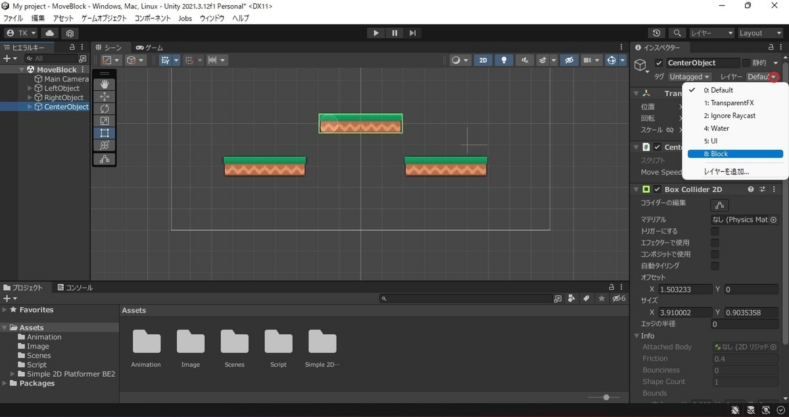Toggle scene audio mute icon

(x=524, y=60)
